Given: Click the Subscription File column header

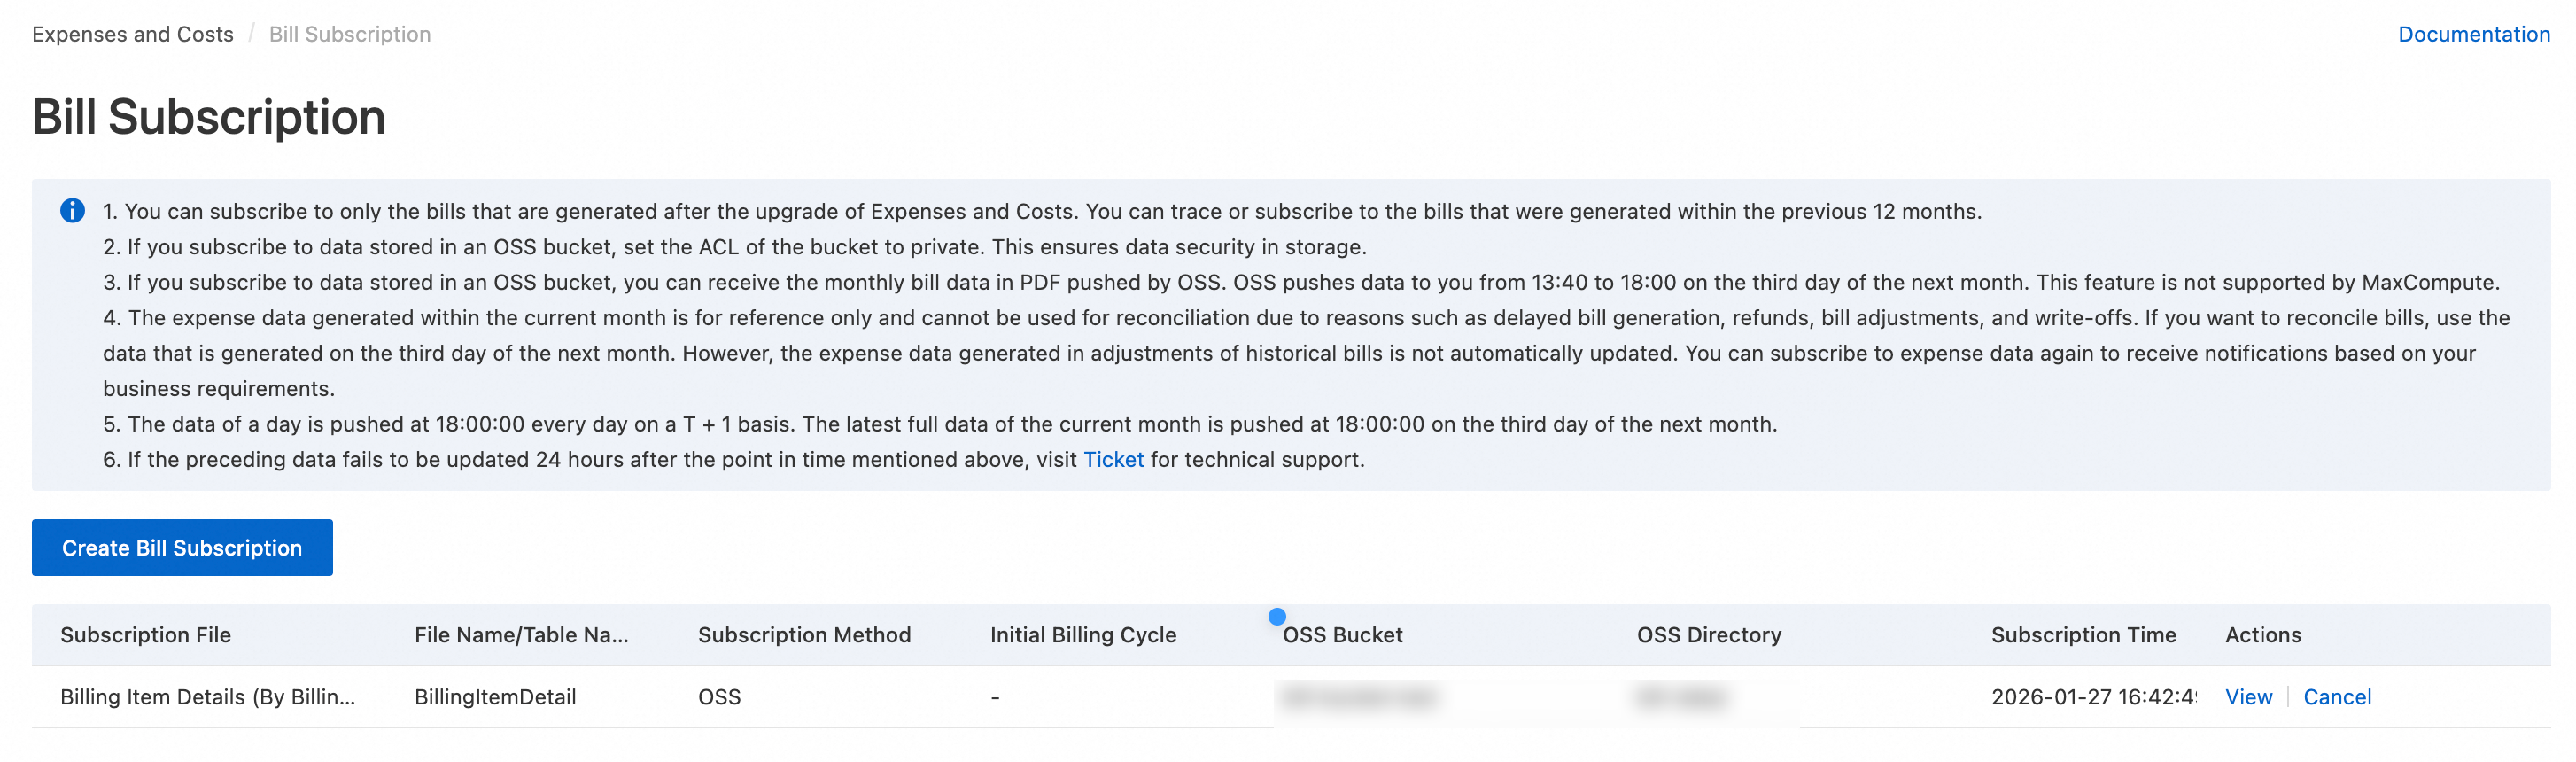Looking at the screenshot, I should (145, 635).
